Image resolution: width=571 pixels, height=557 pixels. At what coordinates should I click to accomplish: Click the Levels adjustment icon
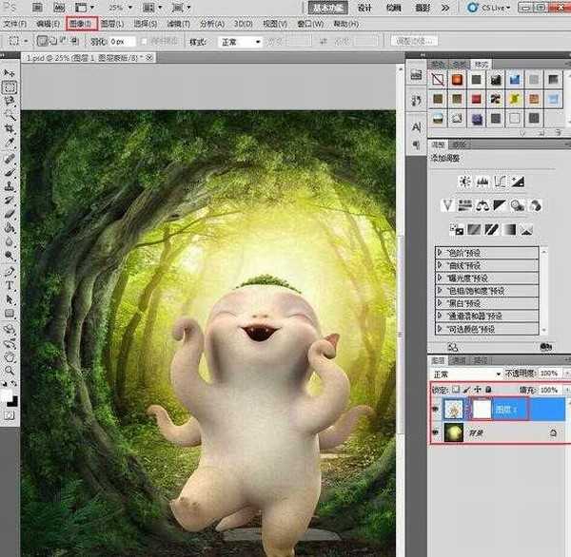481,181
